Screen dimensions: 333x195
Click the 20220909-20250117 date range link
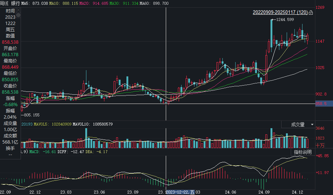280,12
